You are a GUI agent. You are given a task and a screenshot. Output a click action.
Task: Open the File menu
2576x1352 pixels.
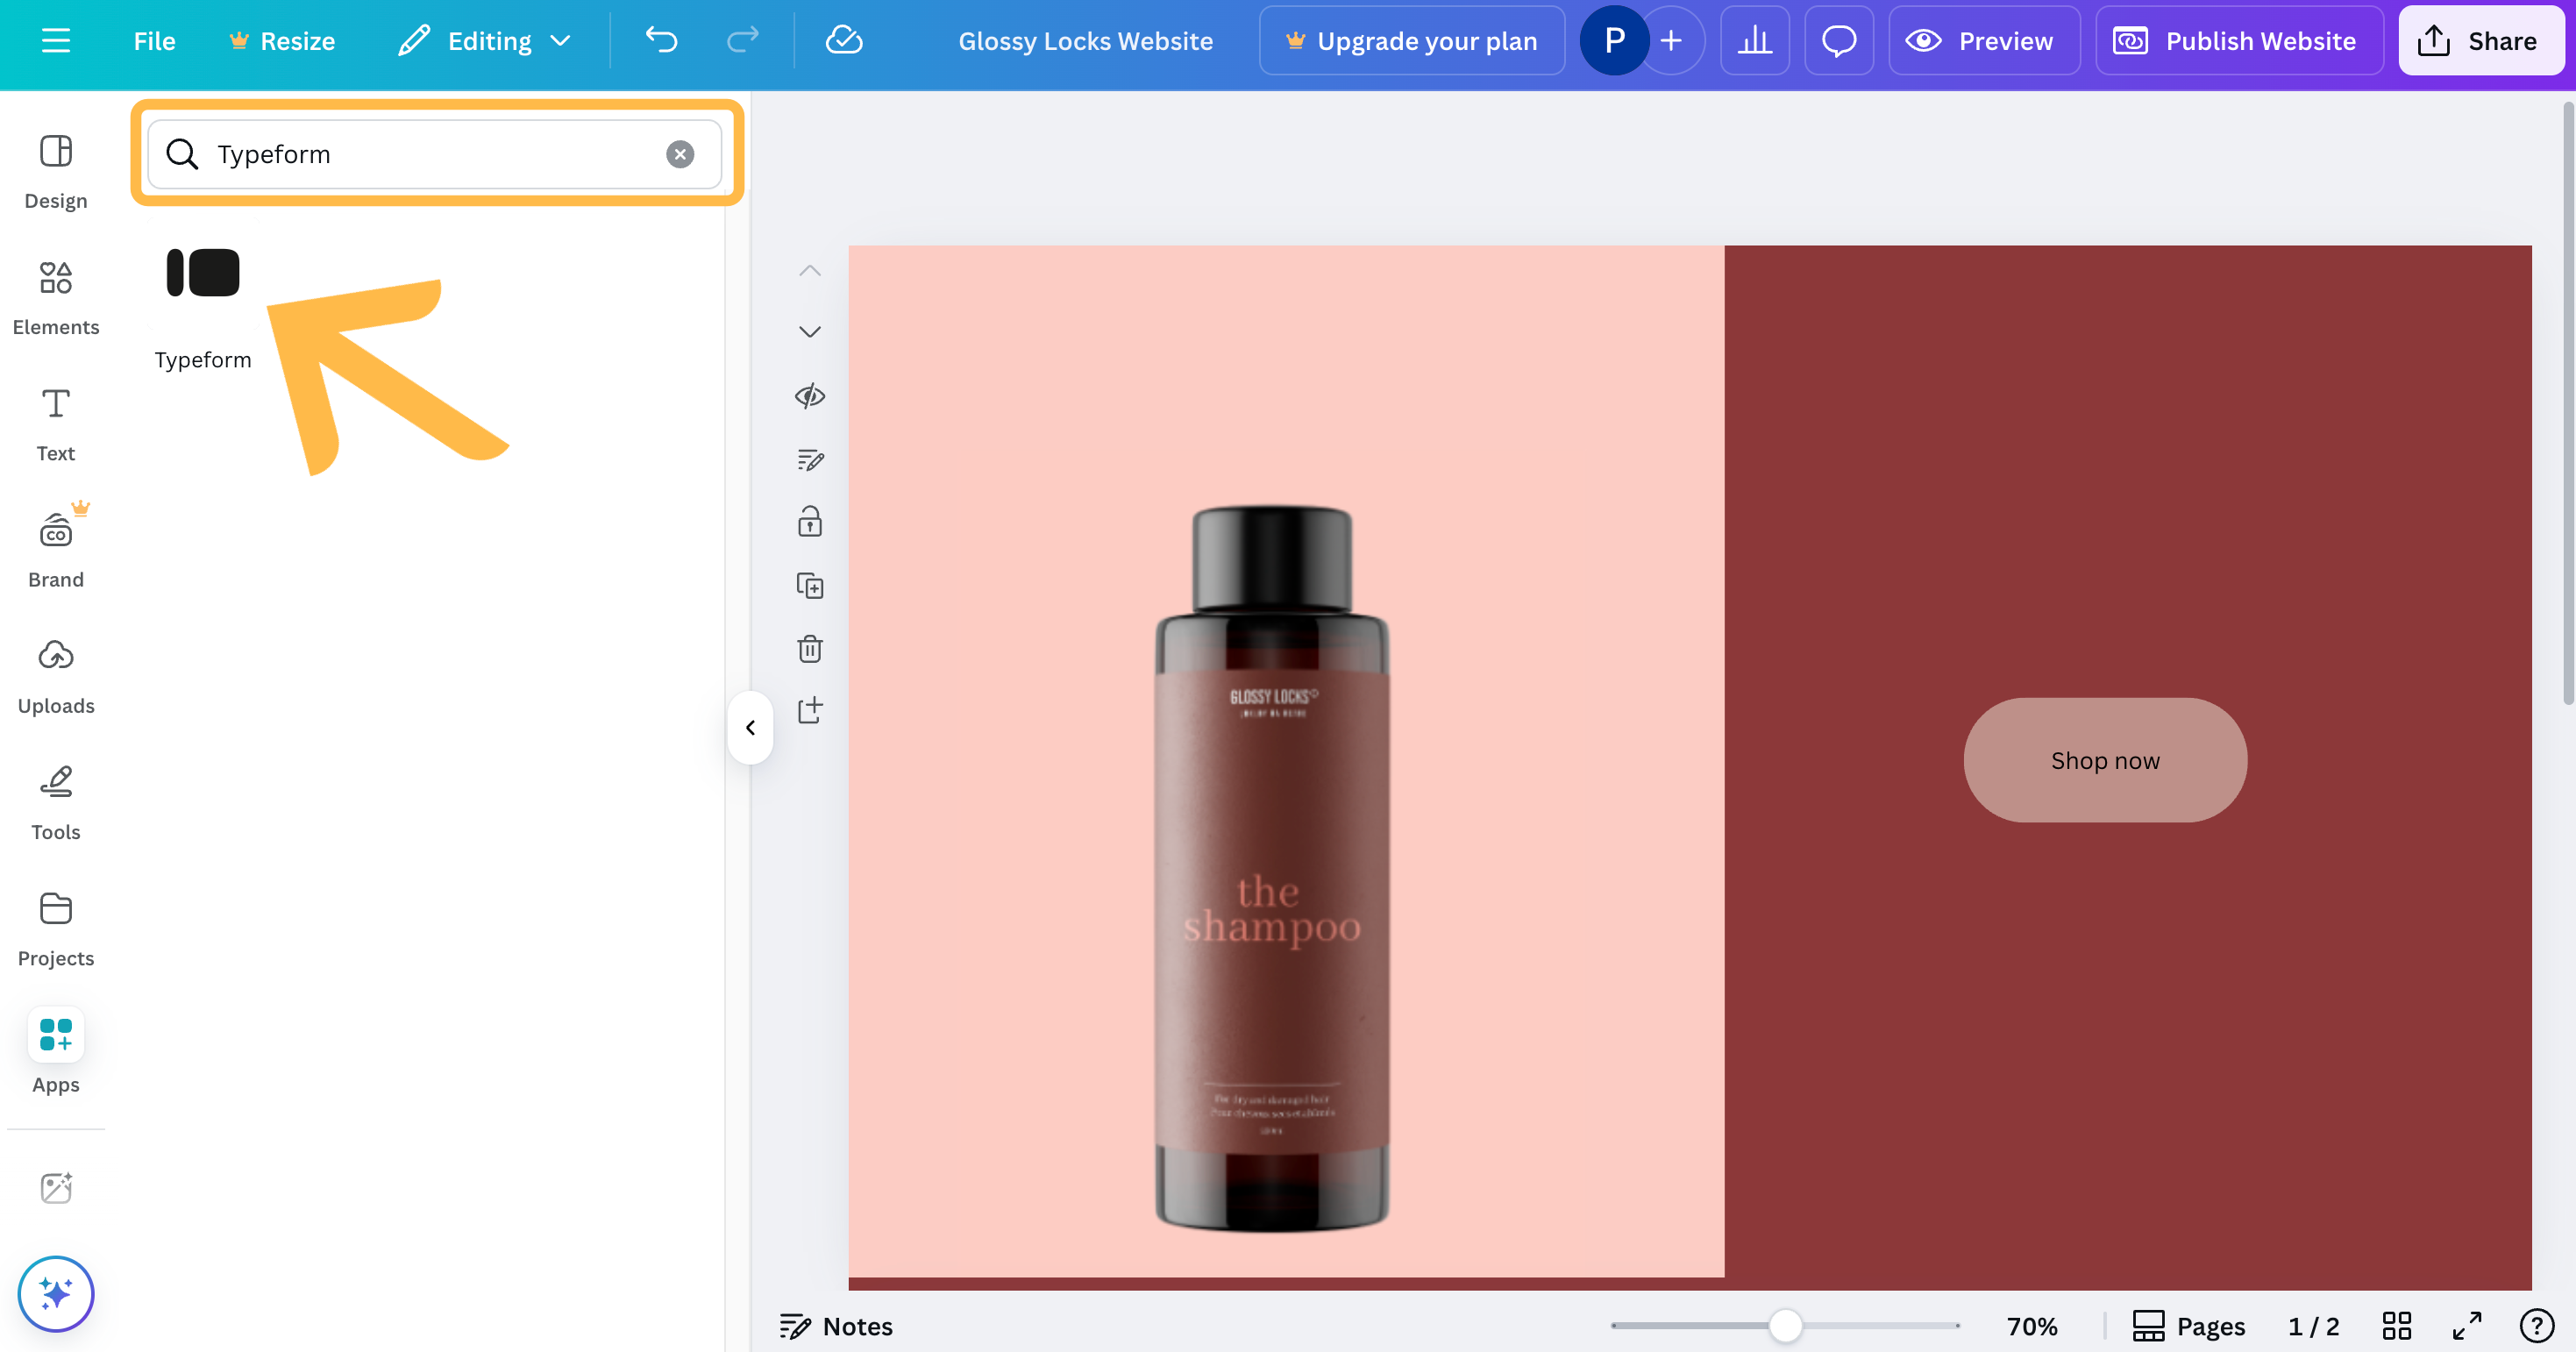point(154,40)
